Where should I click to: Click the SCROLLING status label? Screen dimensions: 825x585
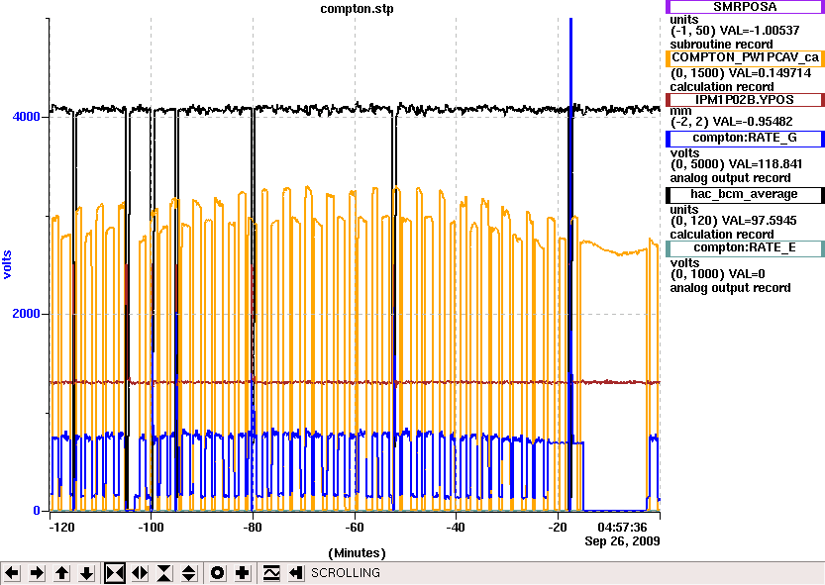345,573
